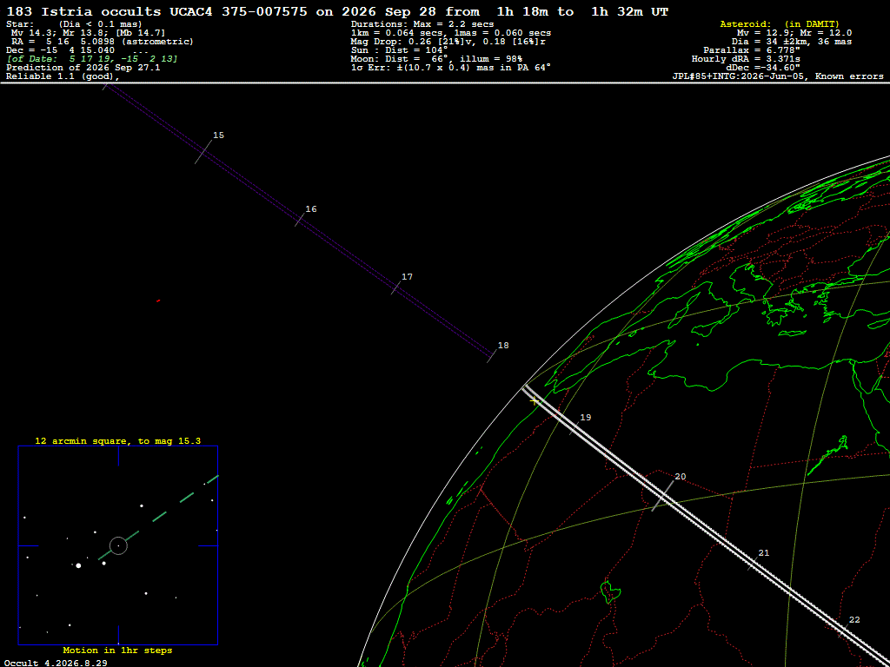Click the brightest star in the star chart
The image size is (890, 667).
pos(78,565)
